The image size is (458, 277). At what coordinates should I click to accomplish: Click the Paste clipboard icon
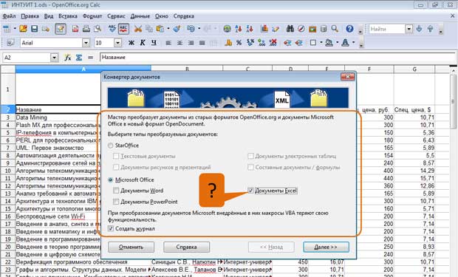tap(160, 29)
